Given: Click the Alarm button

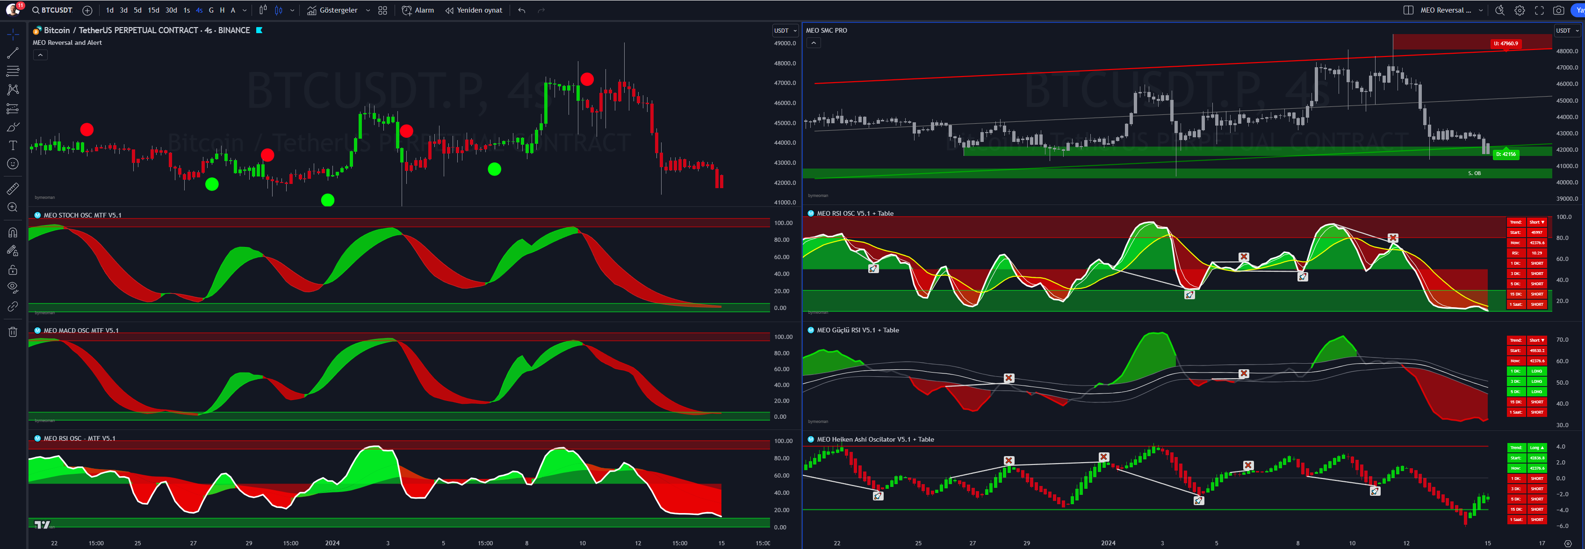Looking at the screenshot, I should point(418,10).
